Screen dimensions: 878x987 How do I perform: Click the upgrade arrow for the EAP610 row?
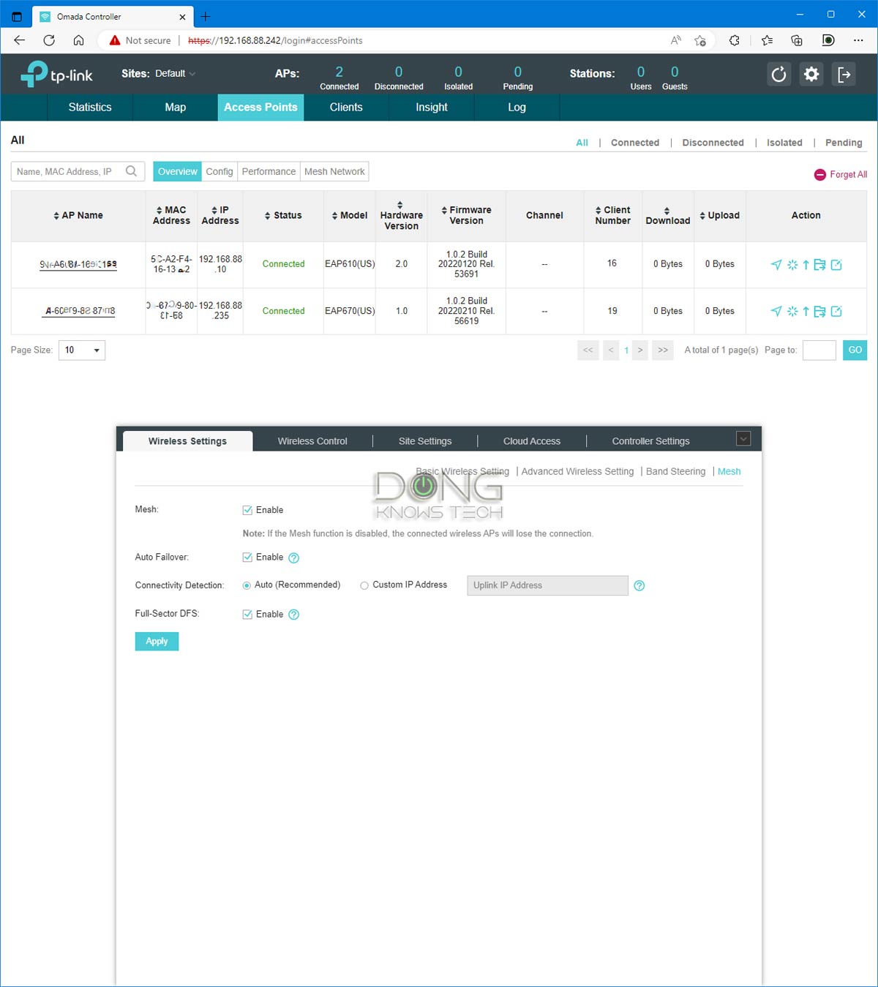coord(806,265)
